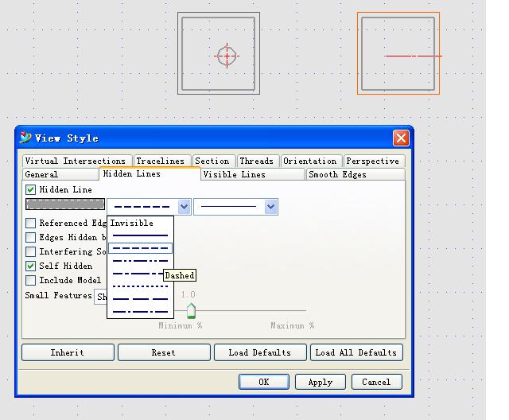Click the circle center mark in left view
Viewport: 509px width, 420px height.
227,56
